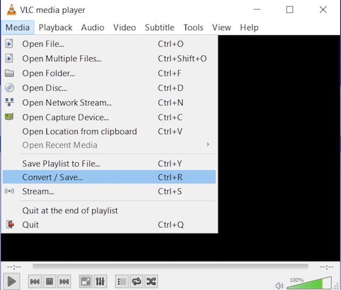
Task: Open the Tools menu
Action: tap(193, 27)
